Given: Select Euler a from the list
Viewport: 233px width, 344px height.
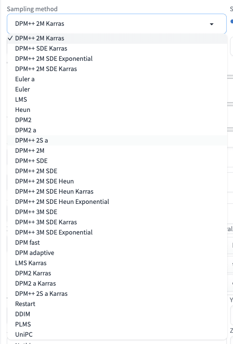Looking at the screenshot, I should tap(117, 79).
